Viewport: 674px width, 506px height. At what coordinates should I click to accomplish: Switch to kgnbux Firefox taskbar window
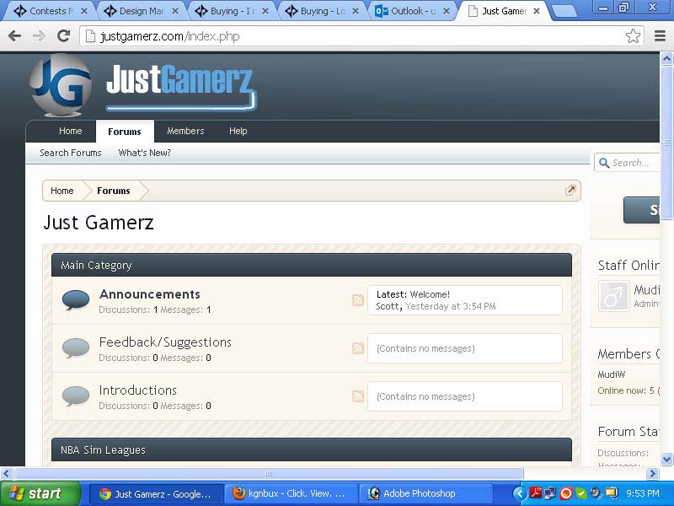(292, 494)
